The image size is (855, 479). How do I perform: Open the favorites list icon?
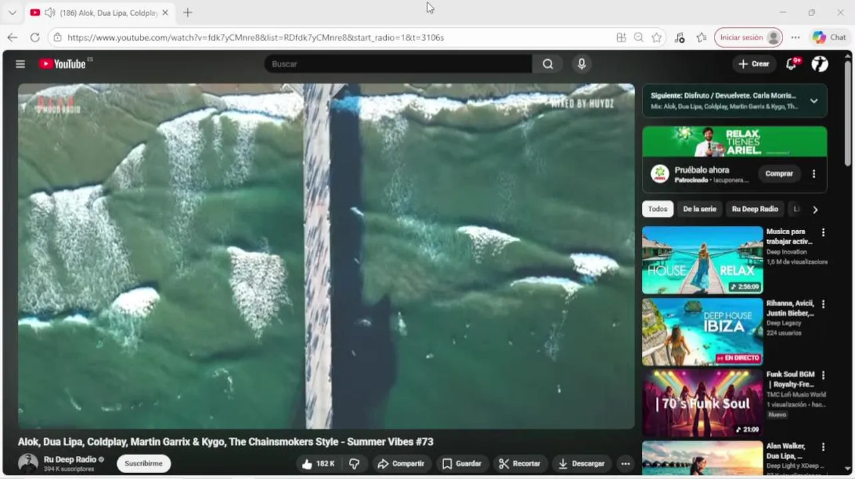(x=701, y=37)
